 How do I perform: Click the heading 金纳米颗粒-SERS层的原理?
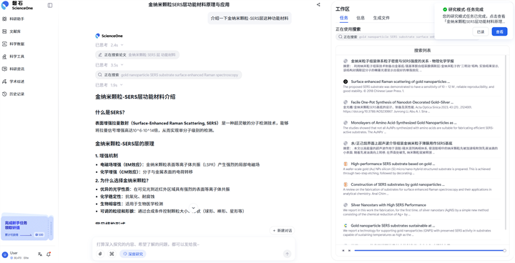tap(124, 144)
